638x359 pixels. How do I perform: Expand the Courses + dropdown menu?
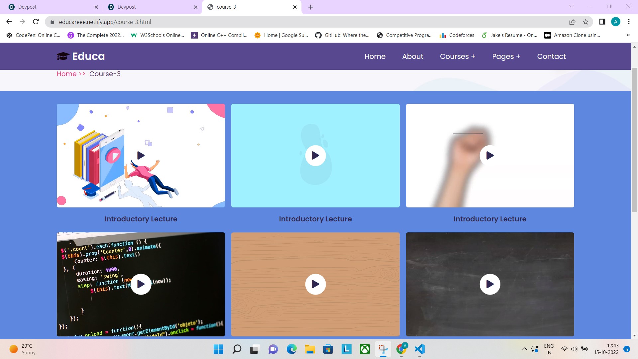(458, 57)
